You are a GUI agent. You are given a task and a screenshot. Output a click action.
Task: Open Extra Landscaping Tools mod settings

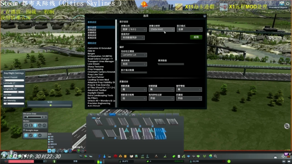pyautogui.click(x=101, y=95)
